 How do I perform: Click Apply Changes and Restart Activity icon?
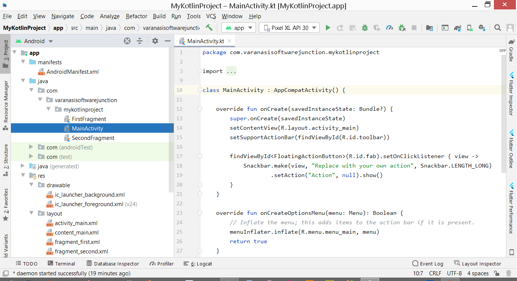(340, 28)
